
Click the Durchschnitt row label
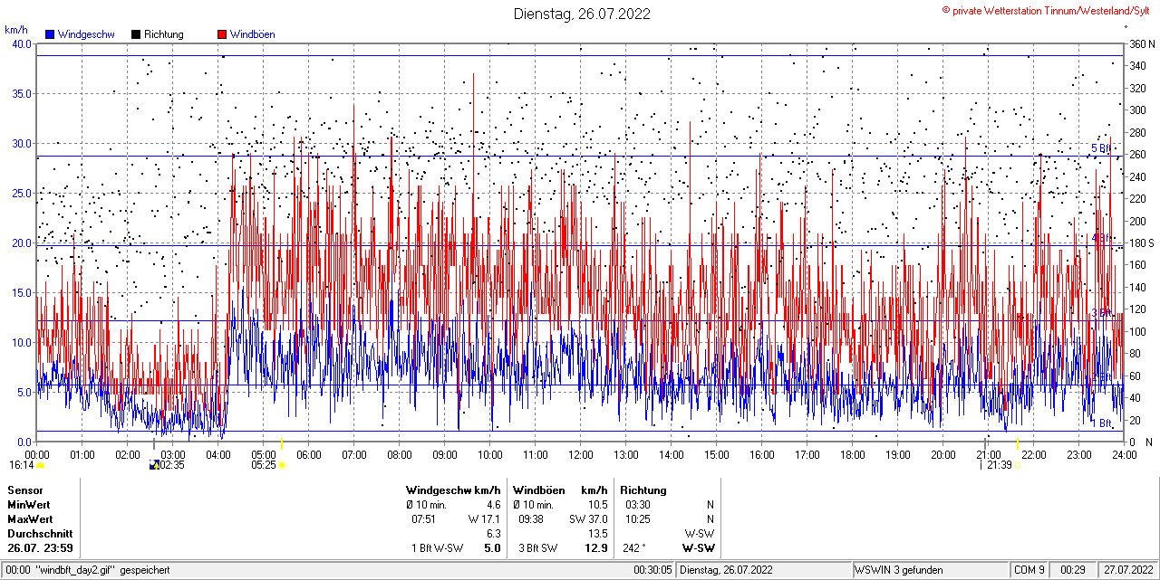[39, 534]
